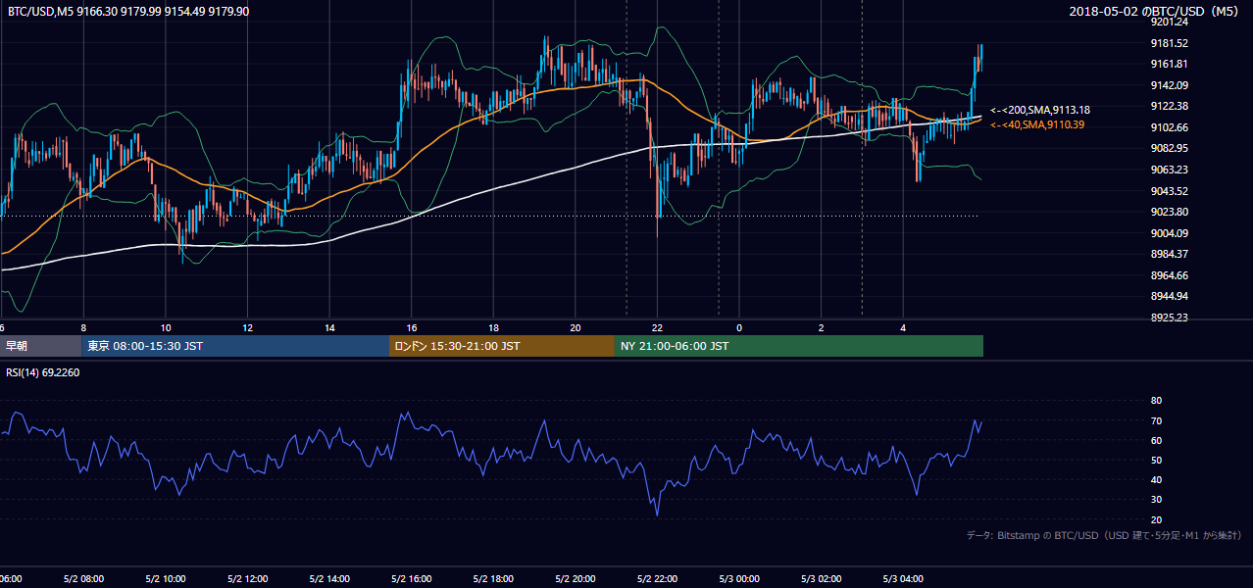Click price axis label 9023.80

tap(1169, 212)
